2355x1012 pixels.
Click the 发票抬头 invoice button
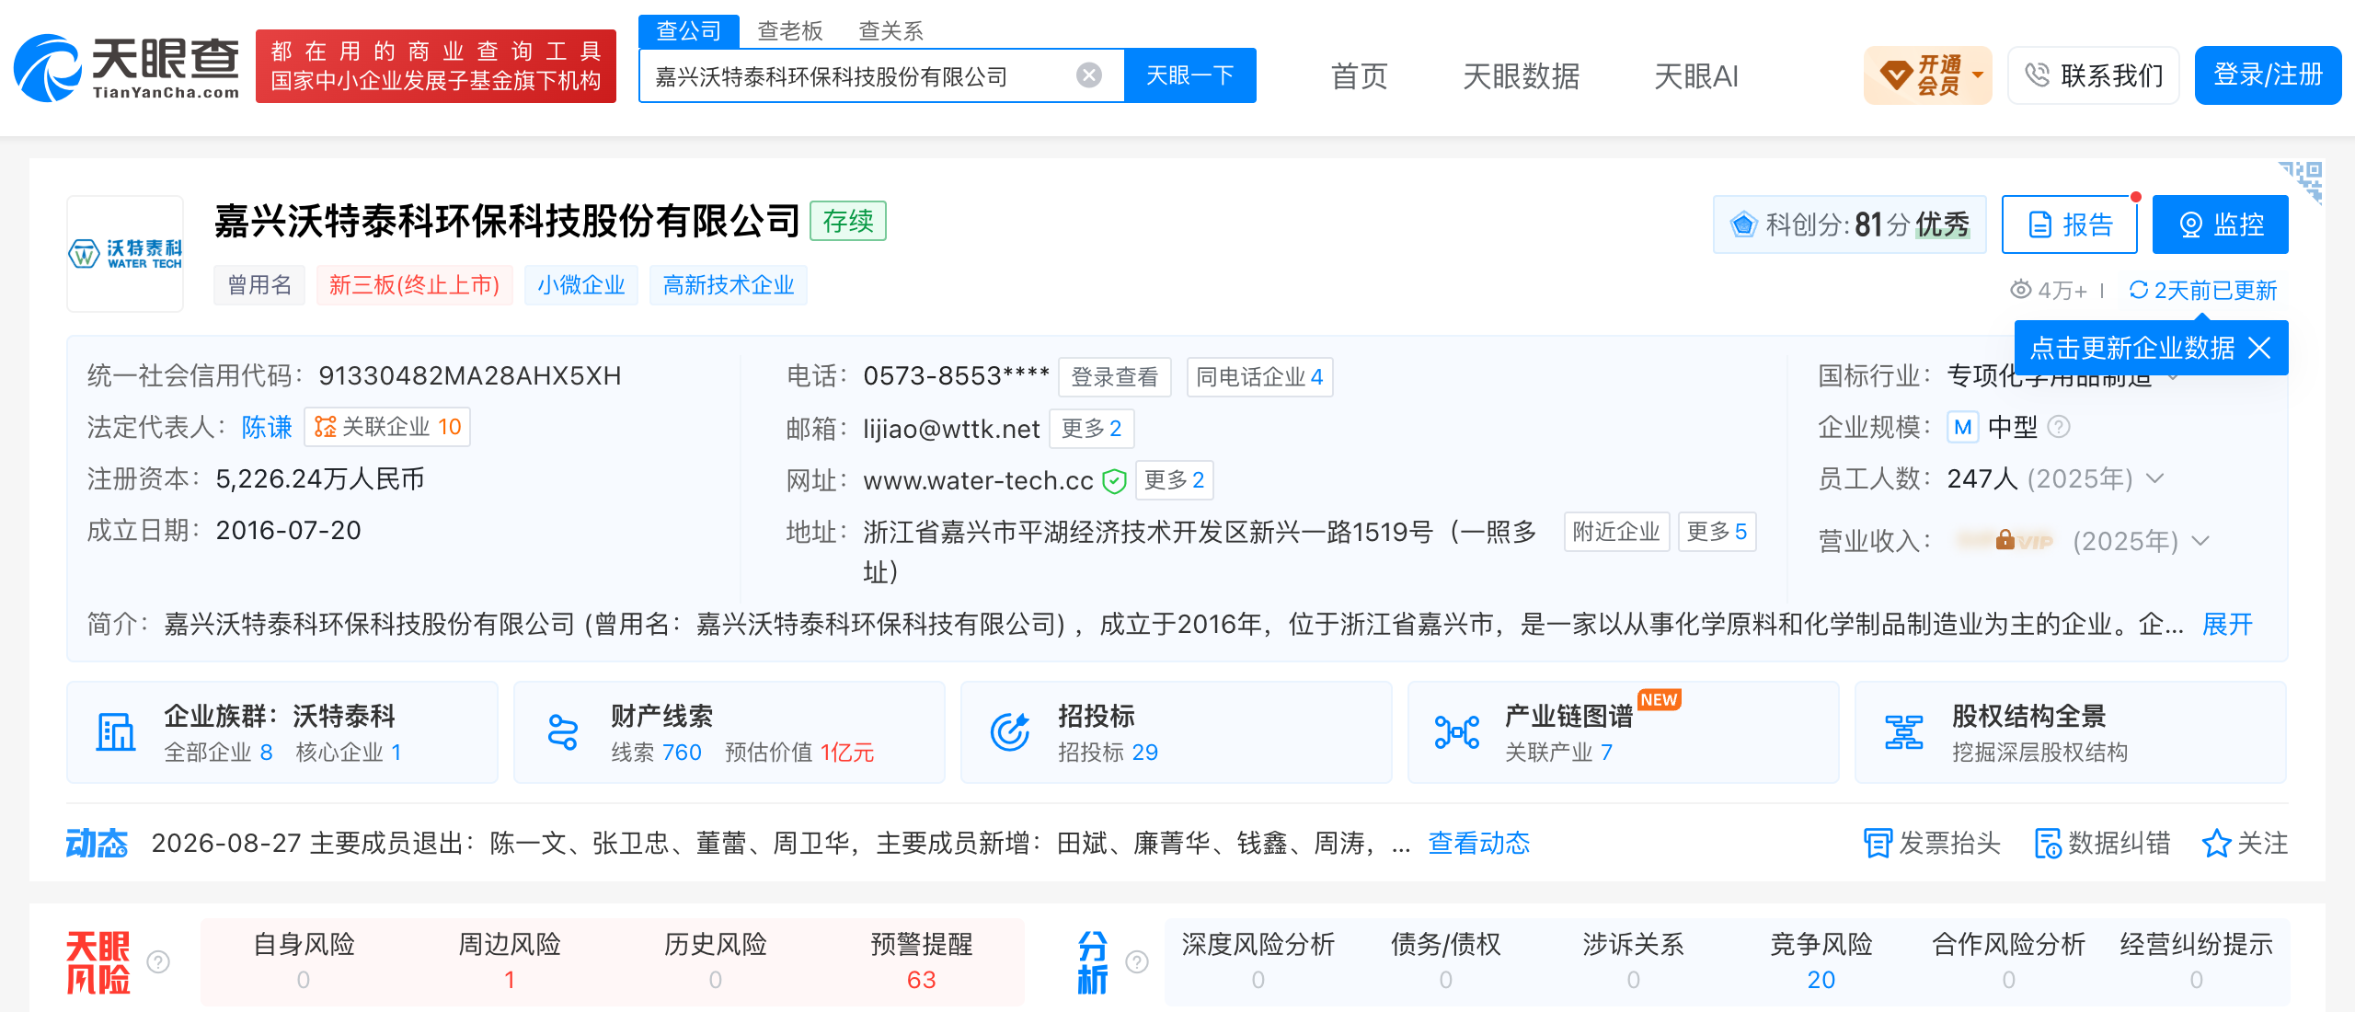click(1932, 843)
